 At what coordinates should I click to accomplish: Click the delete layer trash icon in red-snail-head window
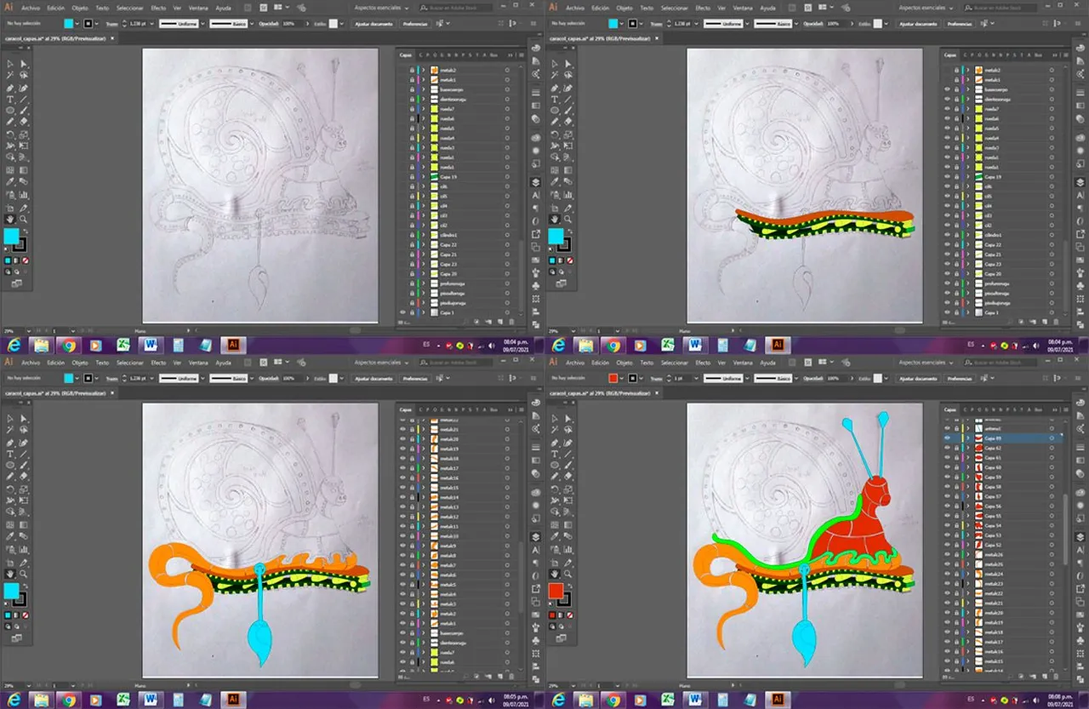(1056, 676)
